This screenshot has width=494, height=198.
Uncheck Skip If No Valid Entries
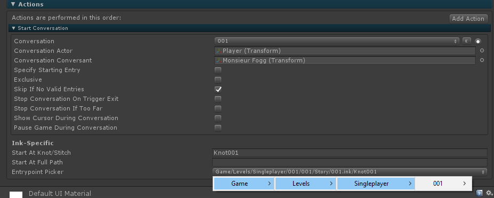(218, 89)
